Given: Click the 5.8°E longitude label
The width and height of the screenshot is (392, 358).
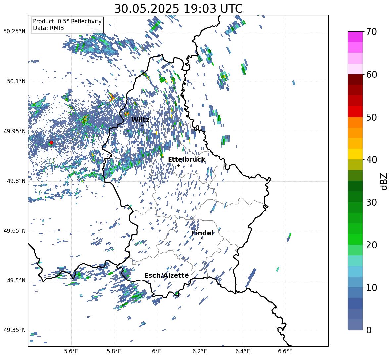Looking at the screenshot, I should coord(114,351).
